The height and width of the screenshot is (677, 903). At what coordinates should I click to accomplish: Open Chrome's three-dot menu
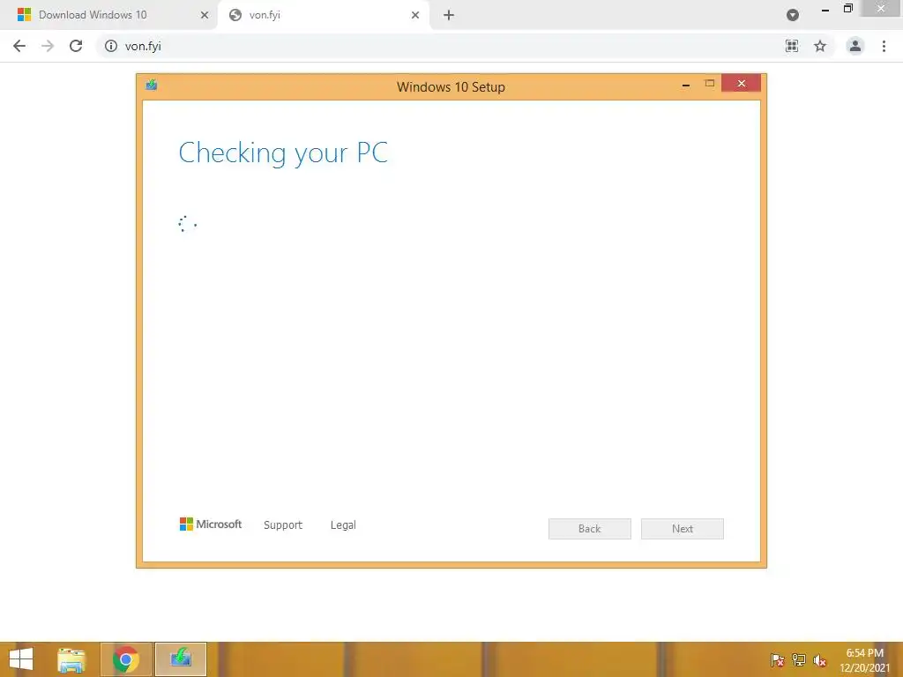[884, 46]
